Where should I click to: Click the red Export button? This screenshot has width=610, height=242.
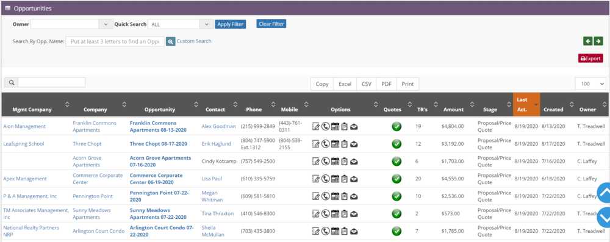tap(590, 59)
